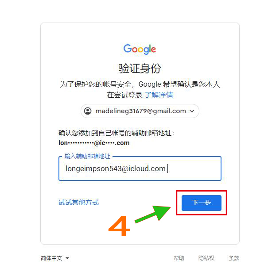Click the 输入辅助邮箱地址 field label

tap(87, 156)
